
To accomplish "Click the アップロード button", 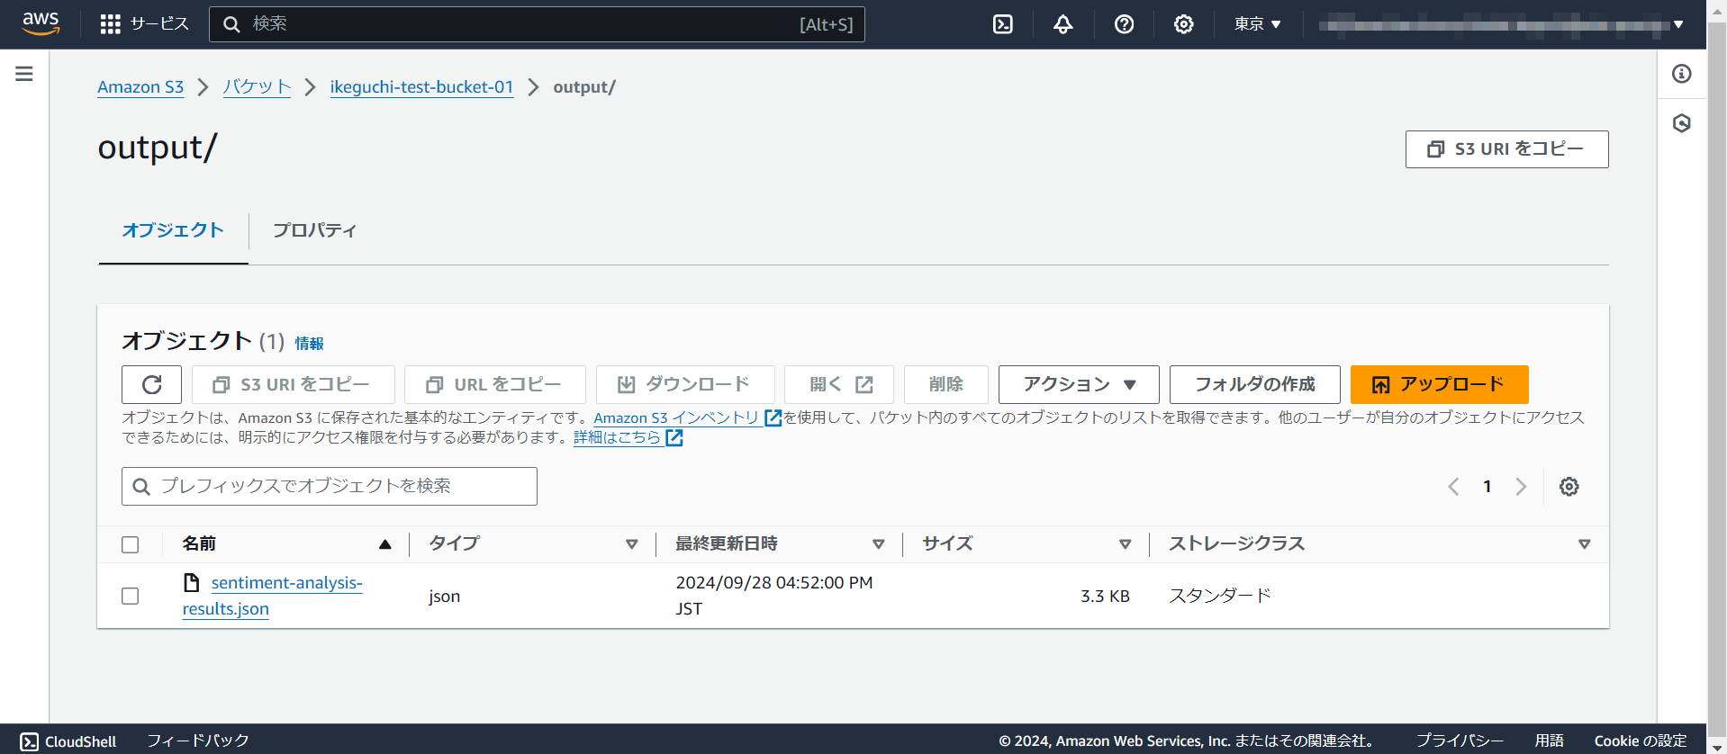I will [x=1439, y=385].
